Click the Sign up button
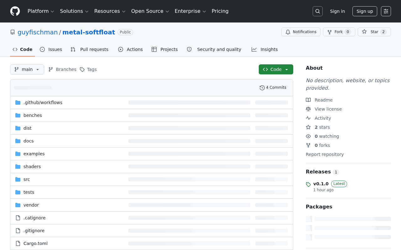 (x=365, y=11)
